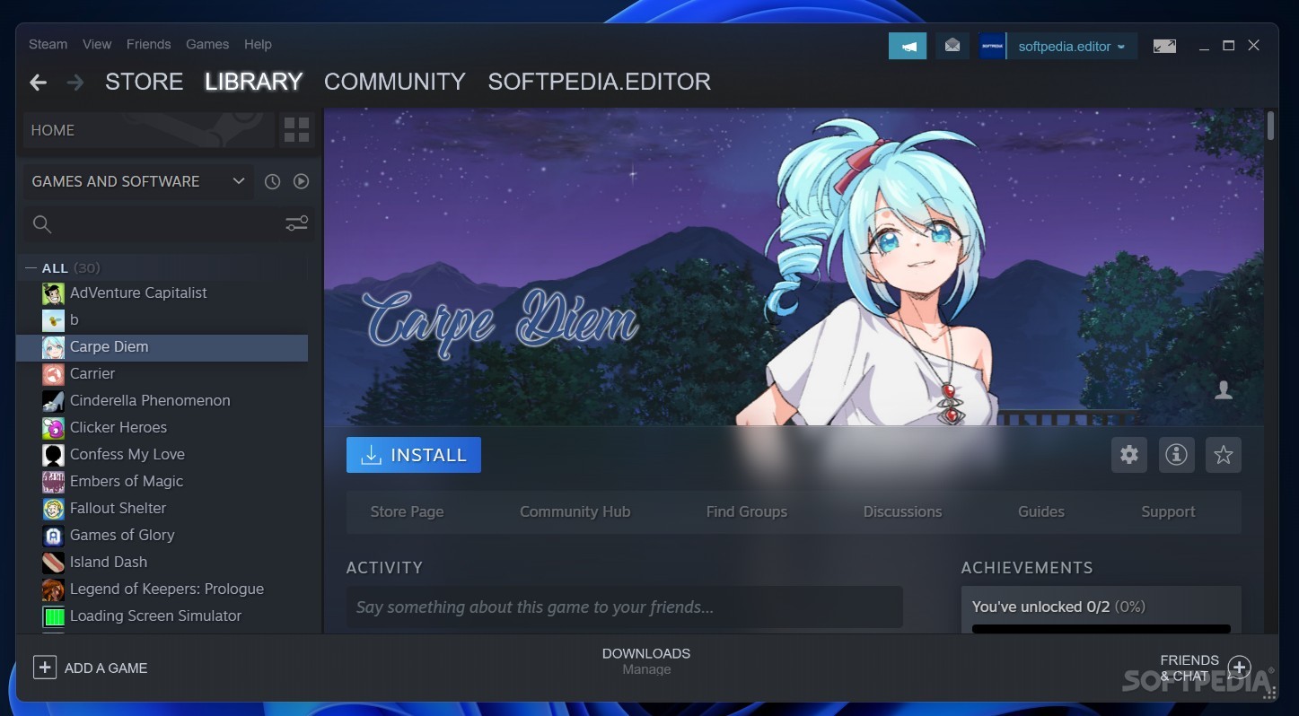
Task: Select Carpe Diem in library list
Action: point(162,347)
